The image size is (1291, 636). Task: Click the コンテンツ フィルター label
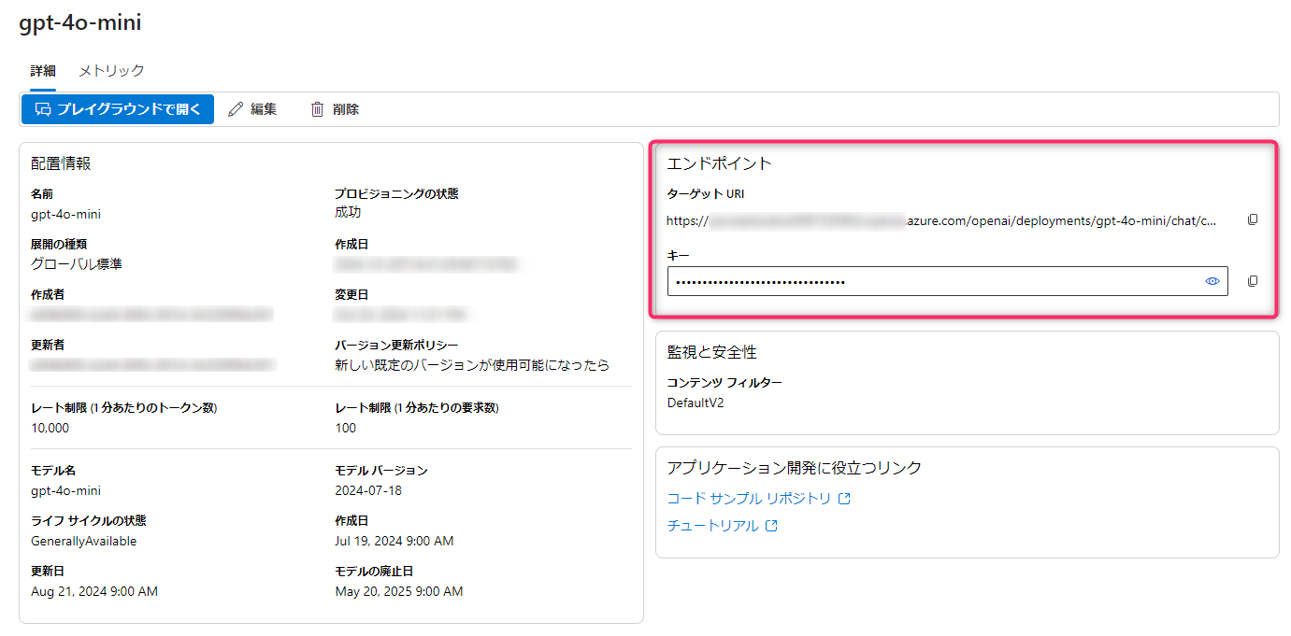click(x=724, y=383)
